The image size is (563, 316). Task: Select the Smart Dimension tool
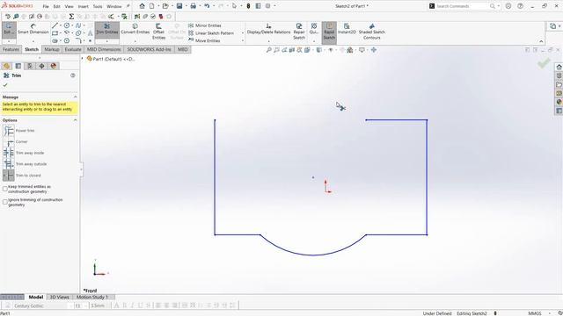click(33, 29)
